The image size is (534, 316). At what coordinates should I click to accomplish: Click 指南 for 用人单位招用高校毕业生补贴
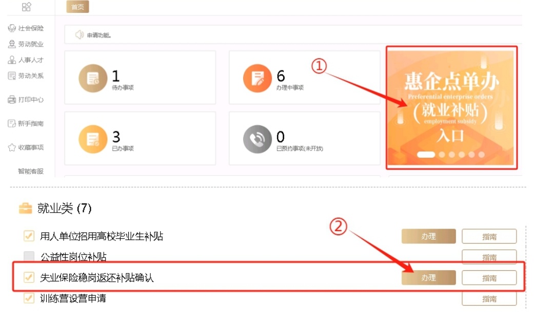489,236
